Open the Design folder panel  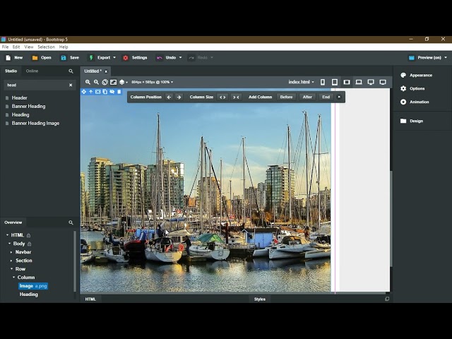pyautogui.click(x=412, y=121)
